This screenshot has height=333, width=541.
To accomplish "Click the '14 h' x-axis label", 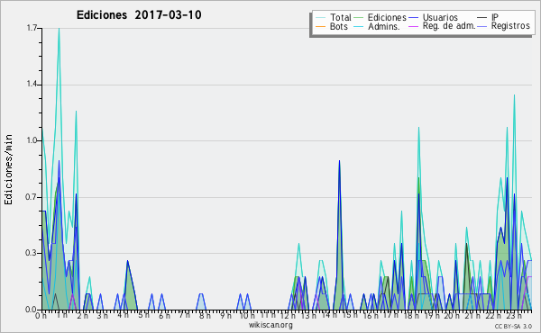I will pos(329,315).
